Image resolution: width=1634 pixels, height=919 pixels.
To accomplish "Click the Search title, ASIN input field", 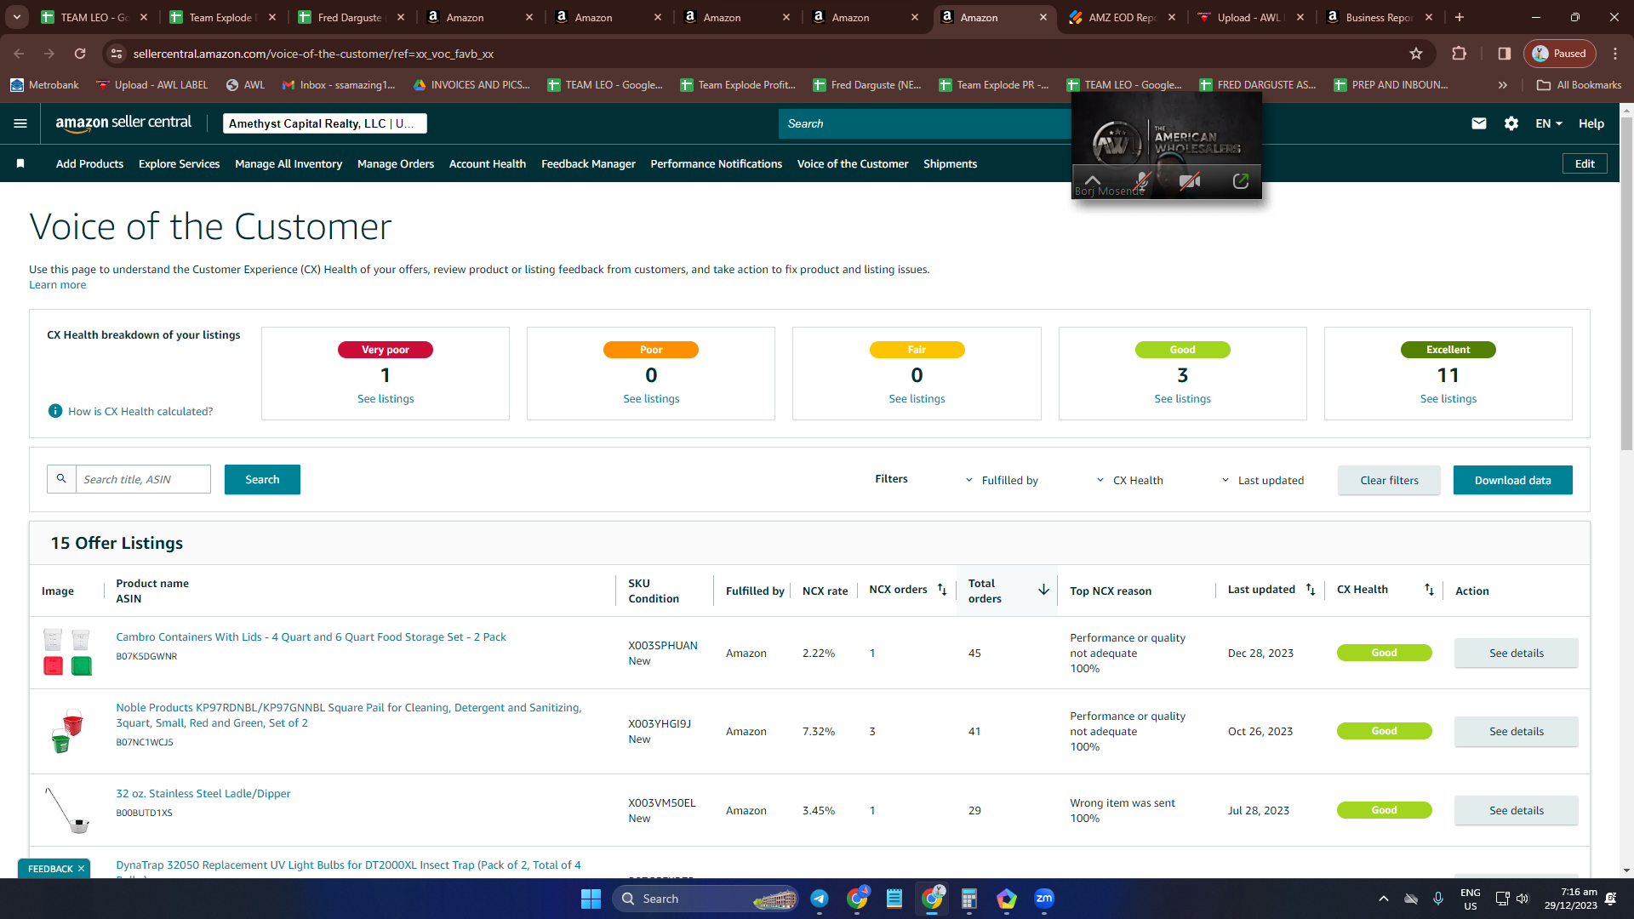I will (x=143, y=479).
